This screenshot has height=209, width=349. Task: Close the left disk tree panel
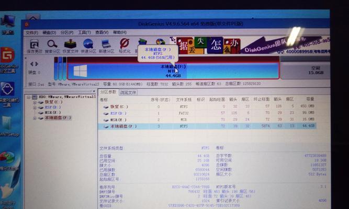(94, 91)
